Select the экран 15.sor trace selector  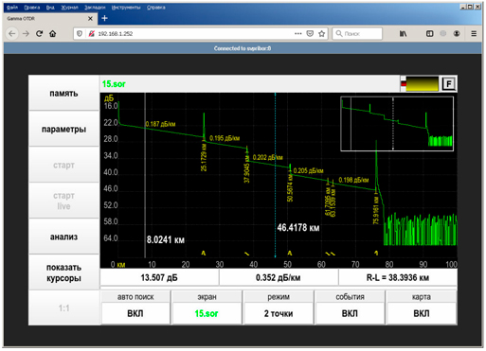pyautogui.click(x=207, y=313)
